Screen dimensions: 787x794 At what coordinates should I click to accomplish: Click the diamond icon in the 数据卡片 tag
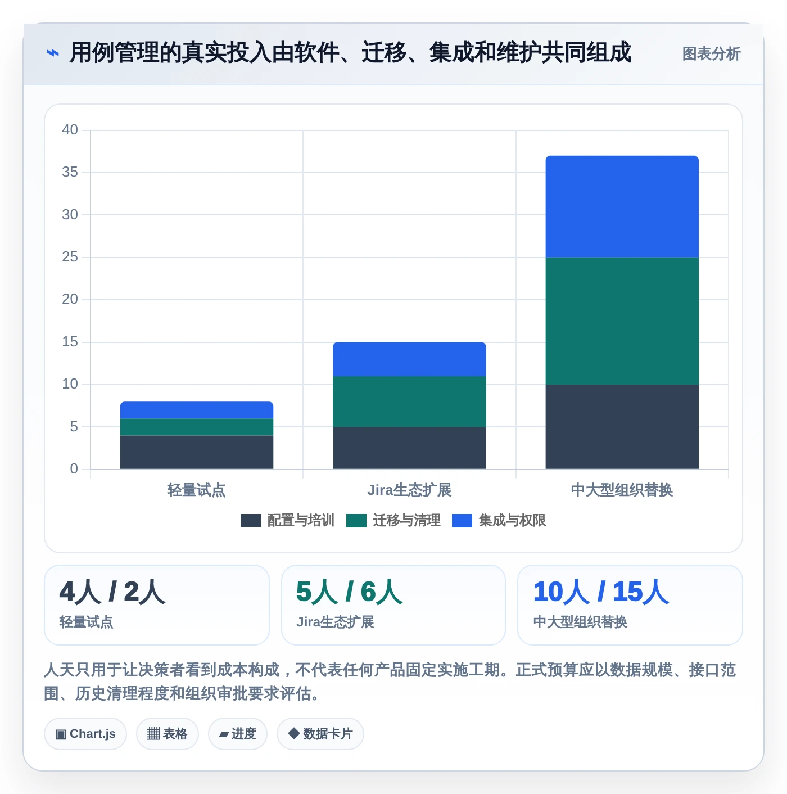[293, 733]
